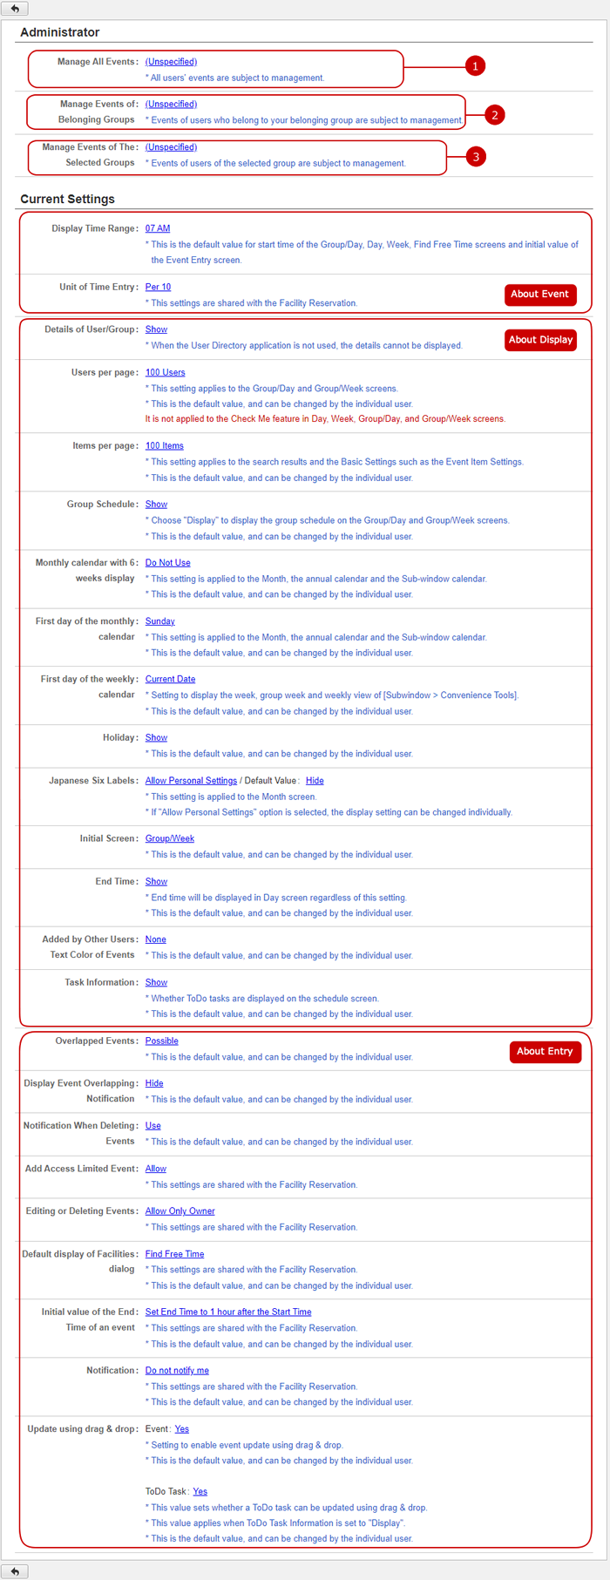This screenshot has width=610, height=1580.
Task: Click None link for Added by Other Users
Action: click(x=155, y=939)
